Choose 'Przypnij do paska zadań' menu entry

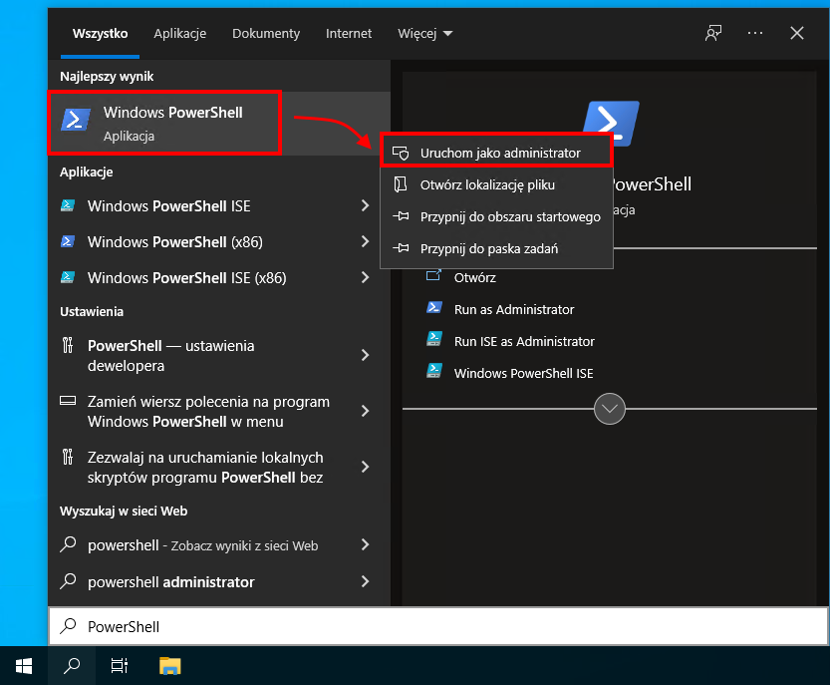point(496,248)
